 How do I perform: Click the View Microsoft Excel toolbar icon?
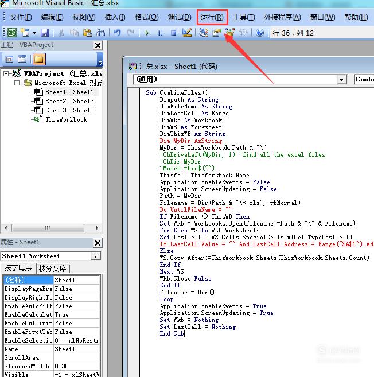click(12, 33)
